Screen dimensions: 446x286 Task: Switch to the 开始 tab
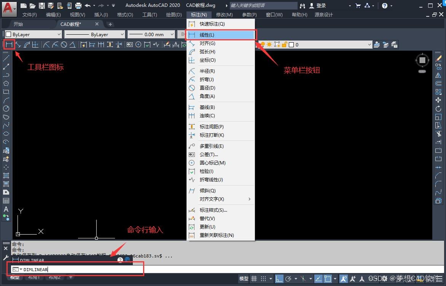(18, 24)
